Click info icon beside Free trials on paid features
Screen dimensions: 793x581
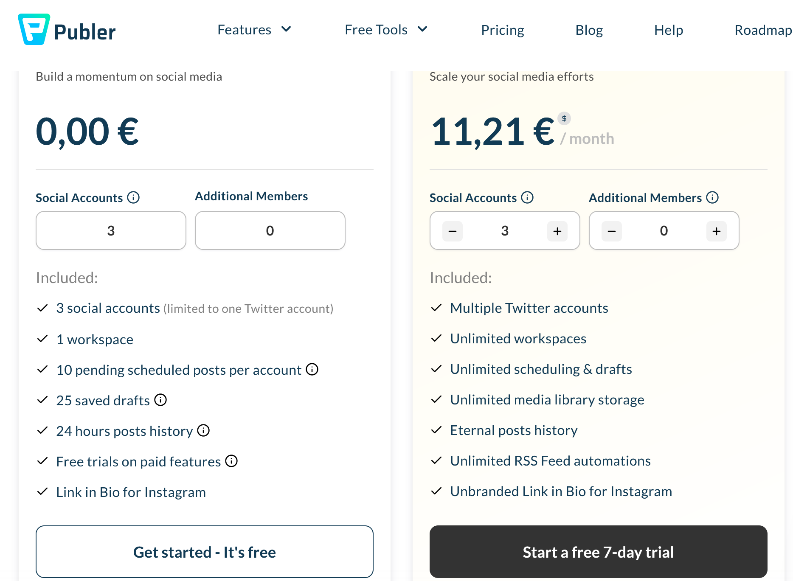point(231,461)
